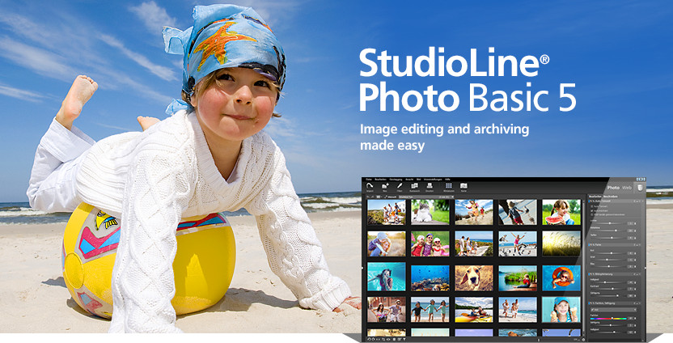Open the folder path dropdown above thumbnails
This screenshot has width=673, height=343.
coord(425,197)
